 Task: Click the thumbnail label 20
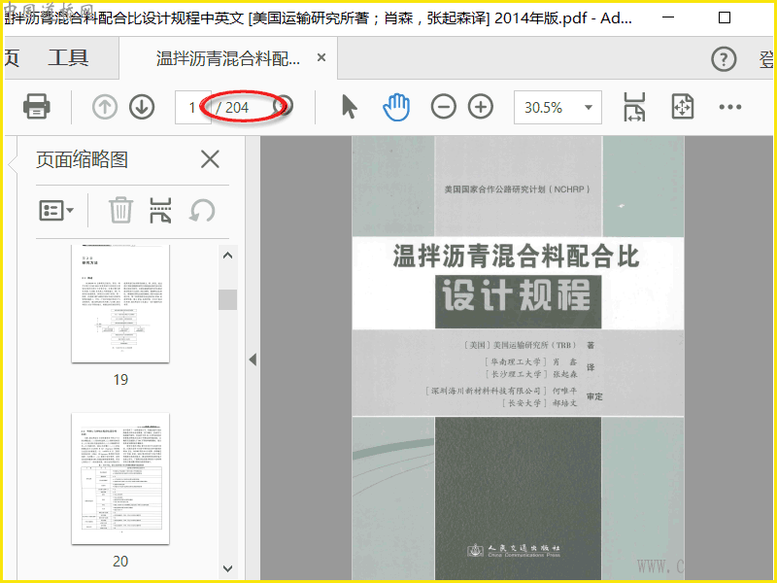click(x=120, y=562)
